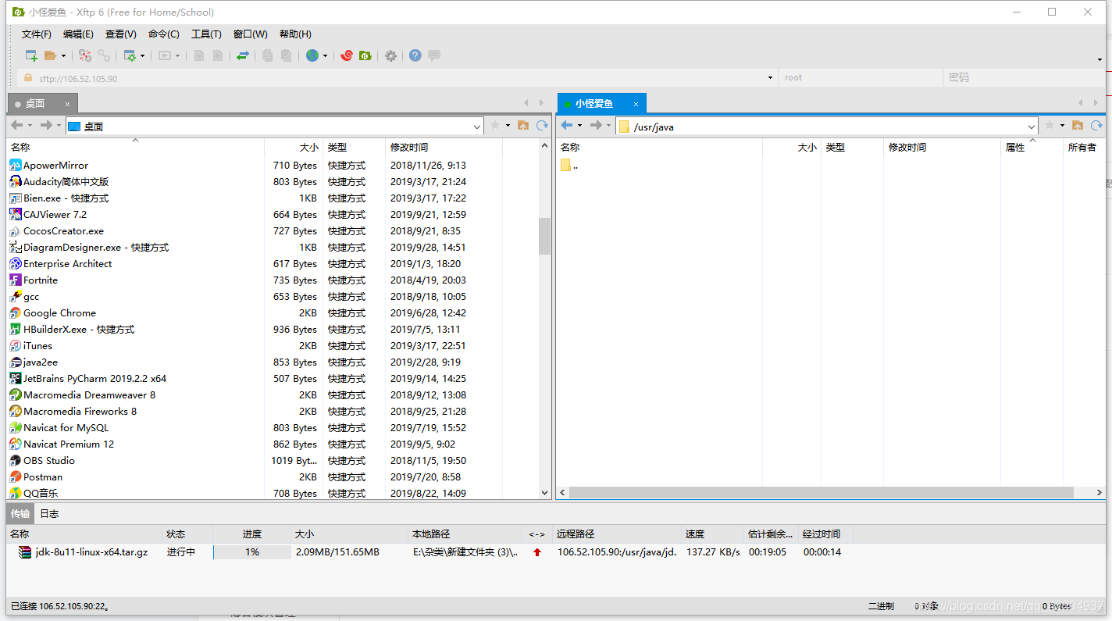The image size is (1112, 621).
Task: Launch Xshell via red swirl icon
Action: pos(347,55)
